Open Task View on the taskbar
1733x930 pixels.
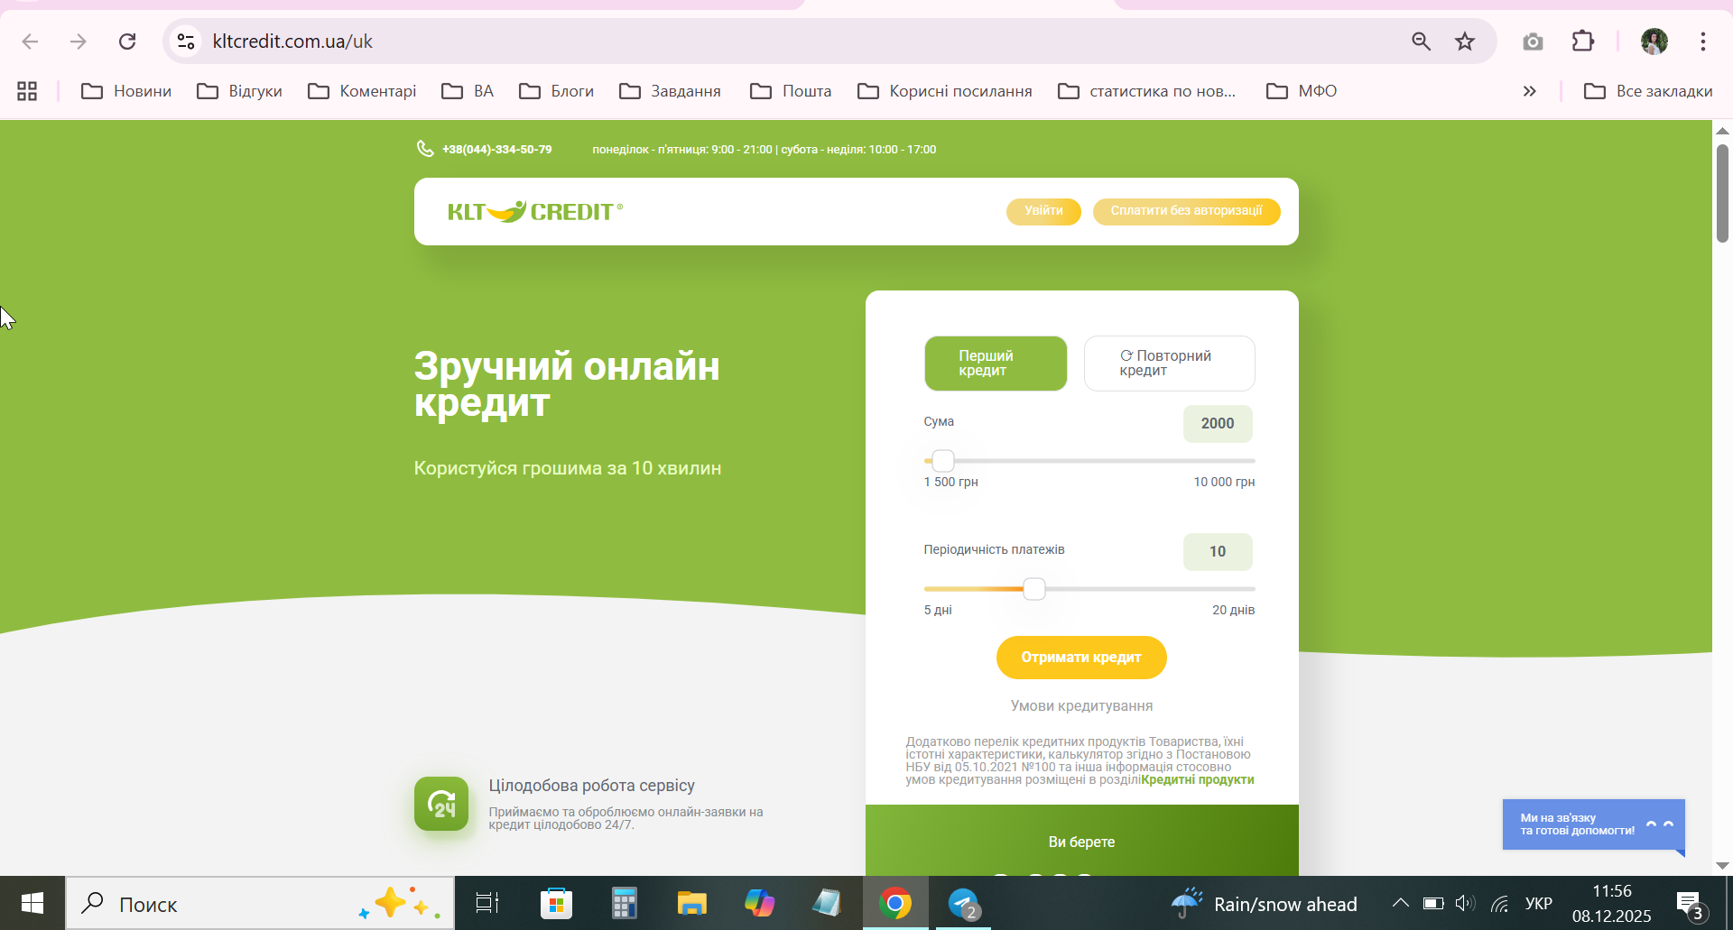click(x=487, y=903)
